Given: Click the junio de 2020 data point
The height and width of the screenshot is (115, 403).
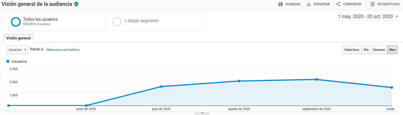Looking at the screenshot, I should click(x=86, y=105).
